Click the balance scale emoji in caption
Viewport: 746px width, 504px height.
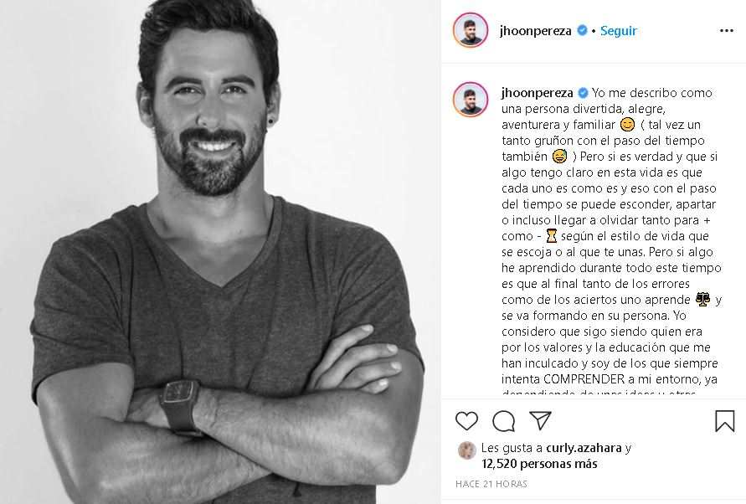(x=702, y=300)
